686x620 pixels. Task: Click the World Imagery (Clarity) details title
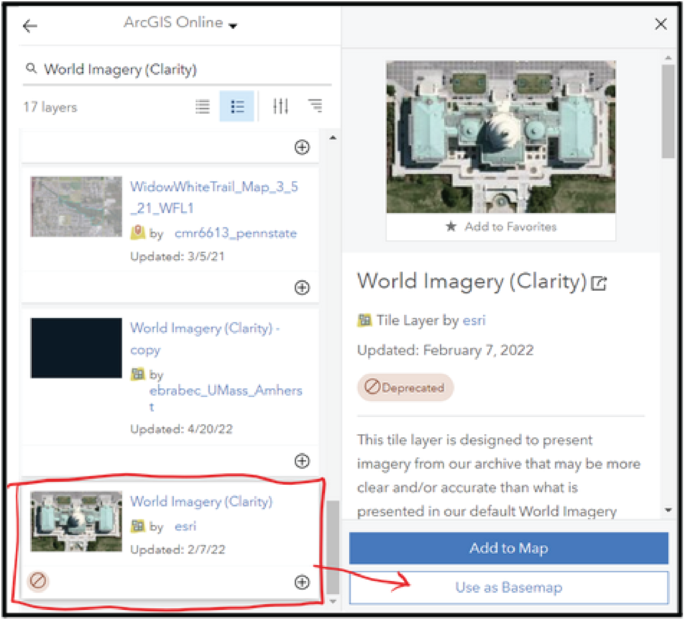[472, 281]
